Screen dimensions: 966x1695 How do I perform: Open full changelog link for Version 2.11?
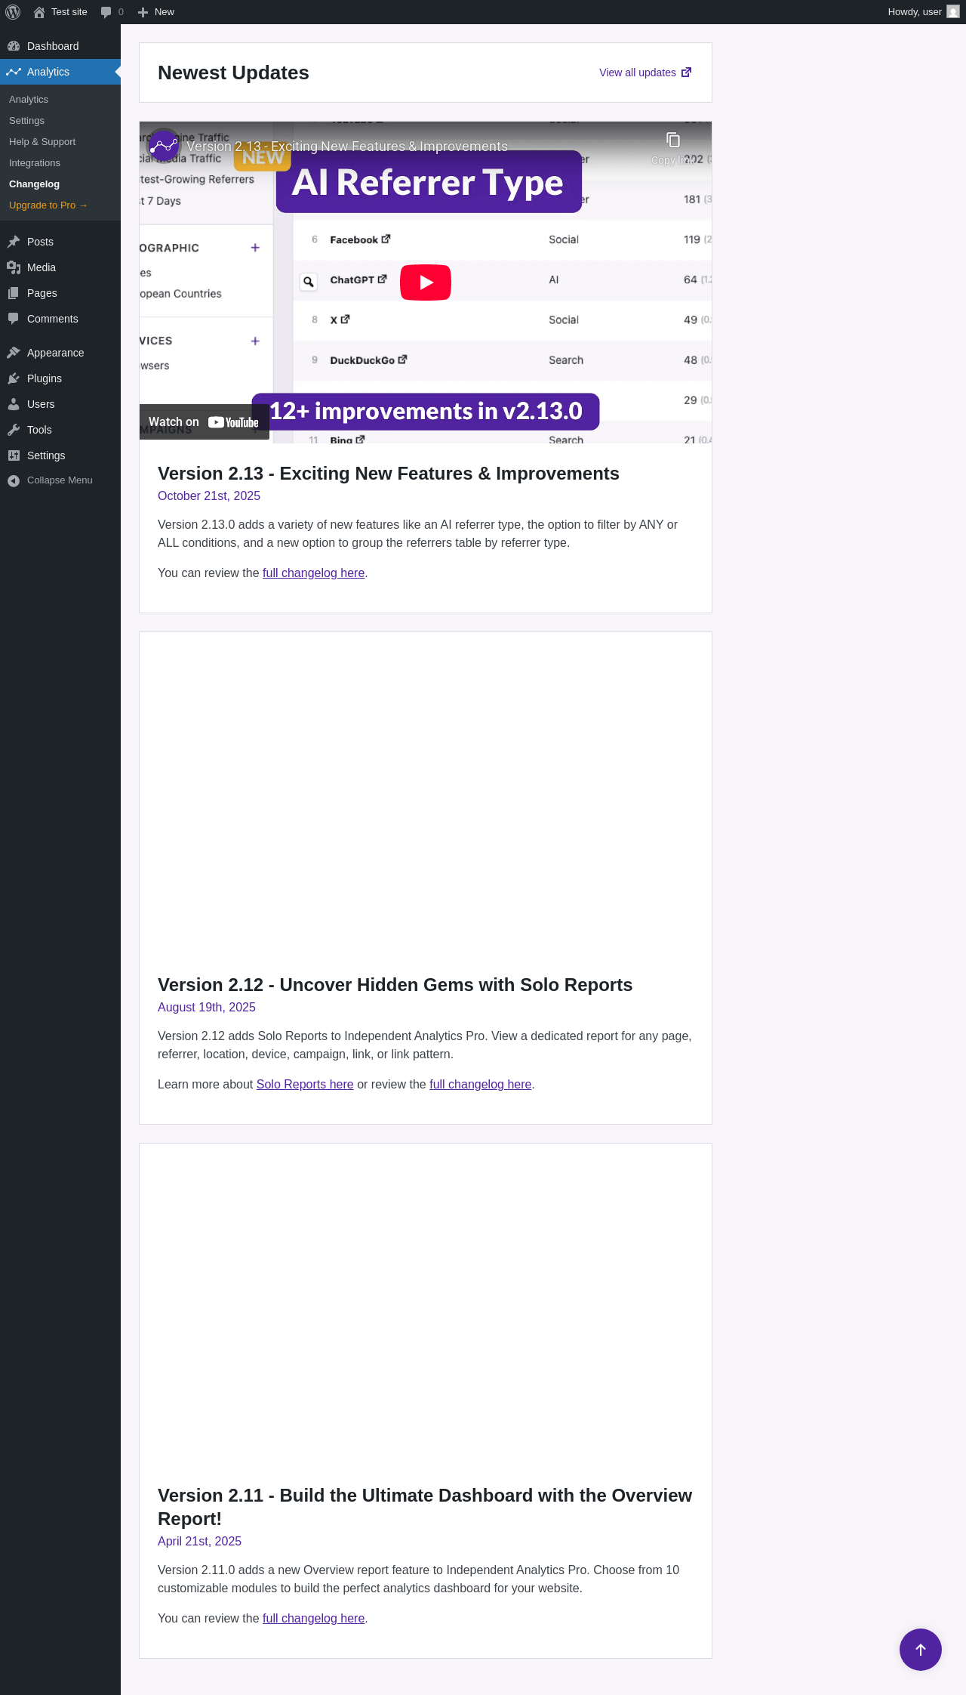click(313, 1618)
